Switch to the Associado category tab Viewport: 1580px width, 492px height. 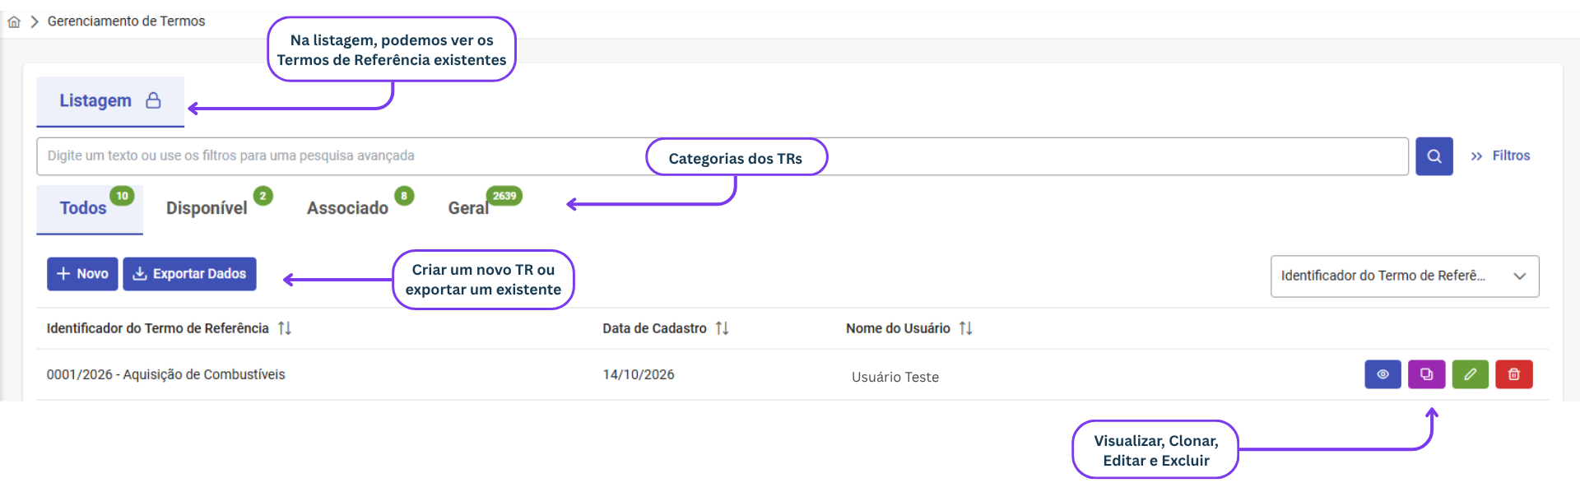[x=347, y=208]
